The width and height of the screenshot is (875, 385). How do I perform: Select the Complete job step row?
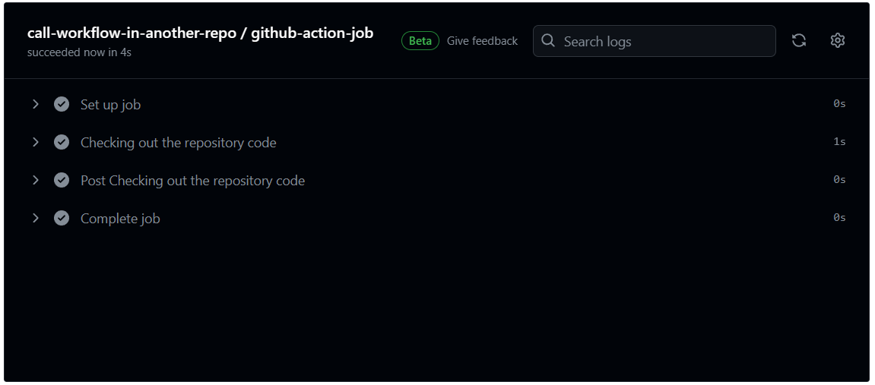point(438,219)
